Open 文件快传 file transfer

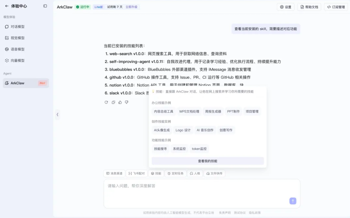coord(214,173)
